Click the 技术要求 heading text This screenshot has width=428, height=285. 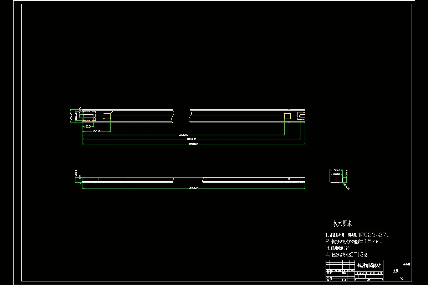pos(342,224)
